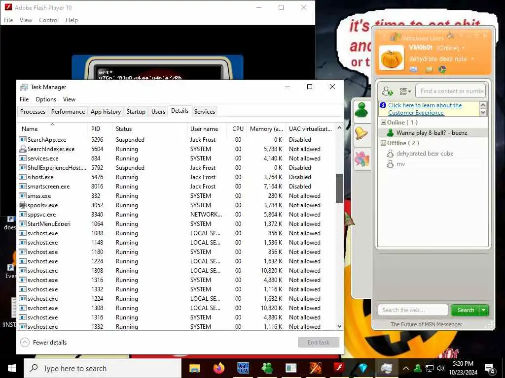Open the Control menu in Flash Player
505x378 pixels.
point(49,20)
